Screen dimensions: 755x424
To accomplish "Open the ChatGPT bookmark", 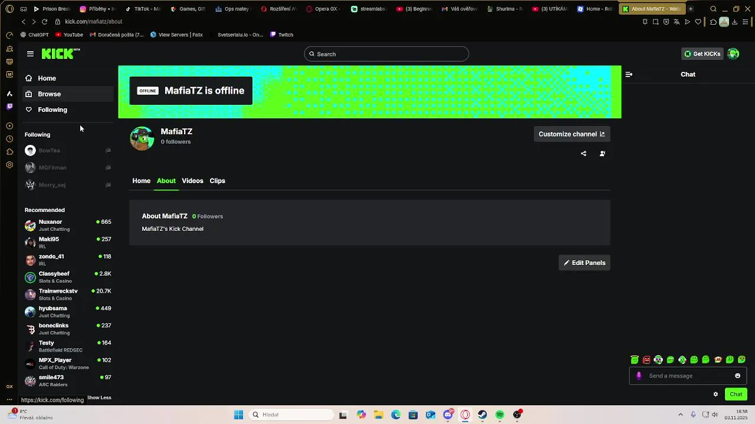I will click(34, 35).
